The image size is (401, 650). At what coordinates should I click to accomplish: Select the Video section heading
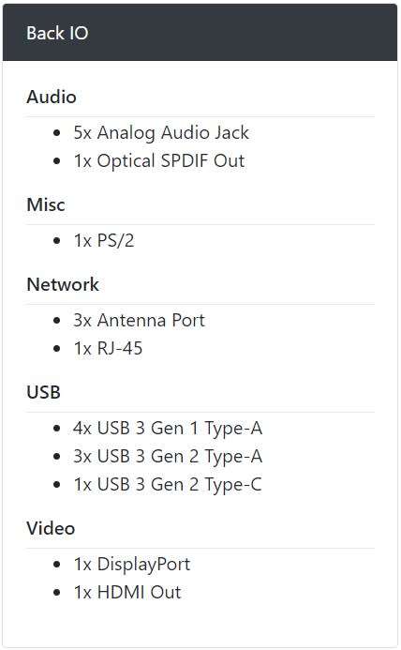click(x=51, y=528)
